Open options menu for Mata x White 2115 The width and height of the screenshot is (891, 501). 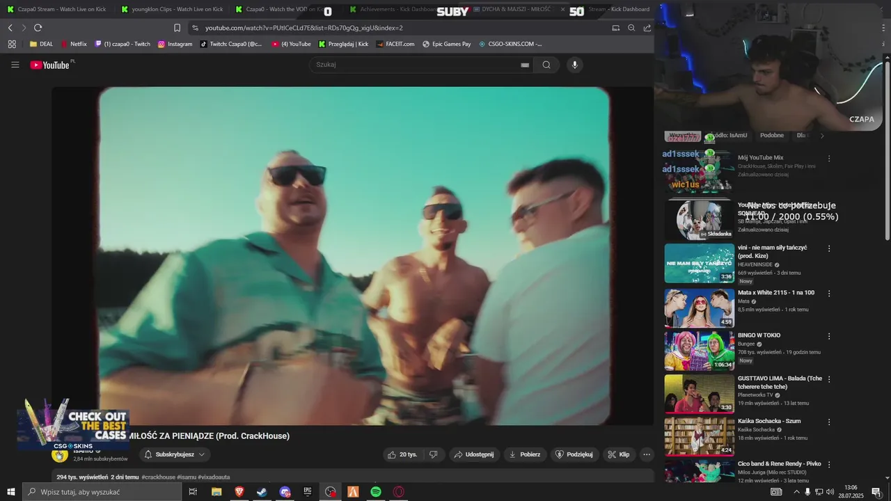829,293
